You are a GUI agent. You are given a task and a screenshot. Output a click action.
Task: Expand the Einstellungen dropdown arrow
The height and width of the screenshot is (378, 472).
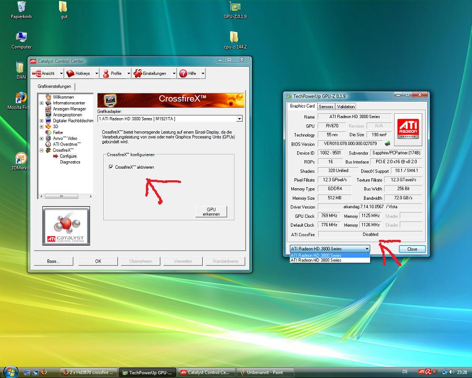click(x=174, y=73)
